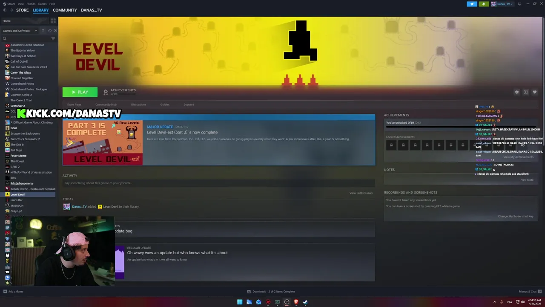Viewport: 545px width, 307px height.
Task: Show ready-to-play games icon
Action: pos(55,31)
